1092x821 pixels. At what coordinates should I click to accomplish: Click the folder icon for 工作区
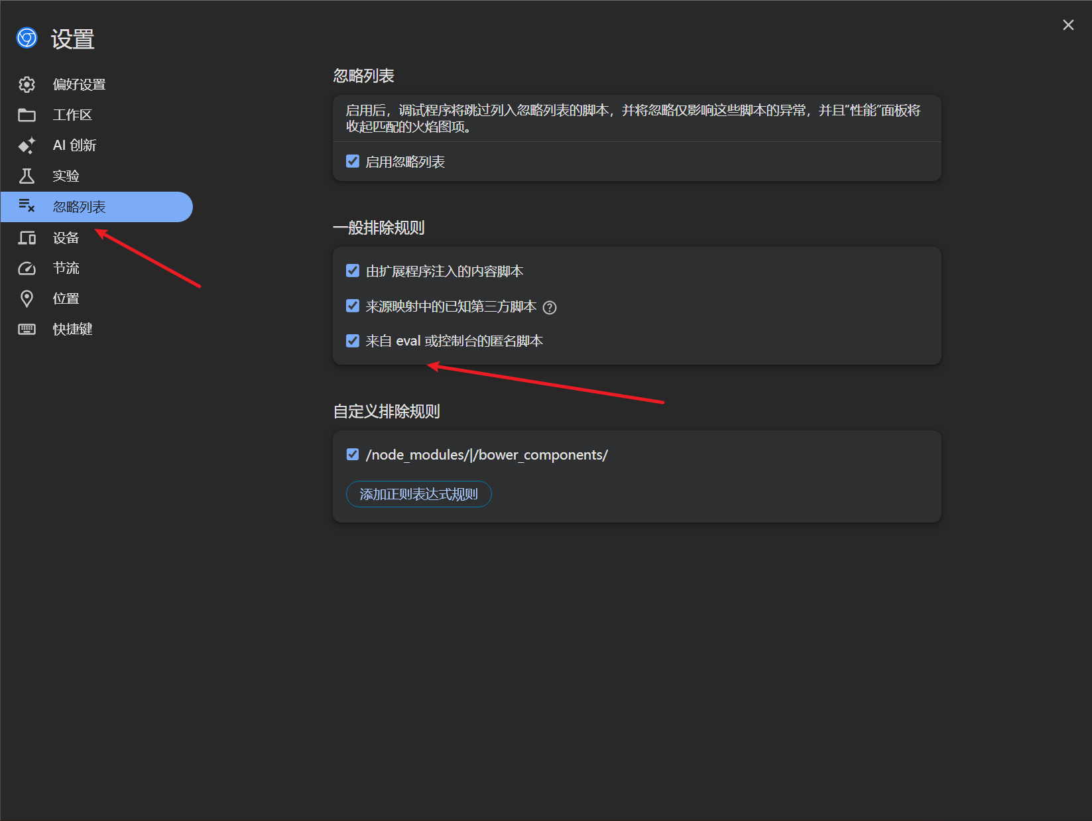point(27,115)
